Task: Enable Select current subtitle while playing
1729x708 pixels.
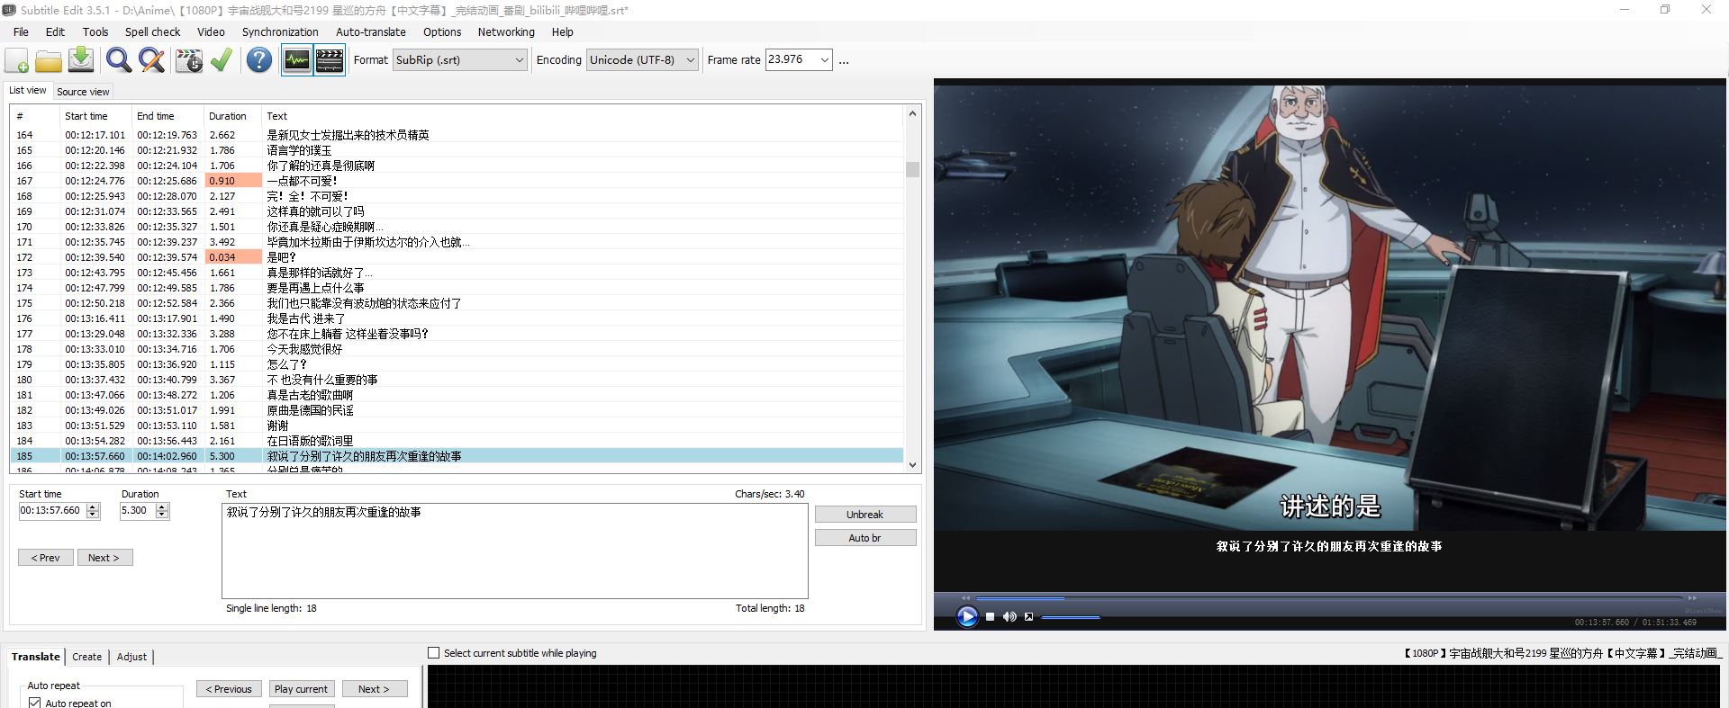Action: tap(434, 653)
